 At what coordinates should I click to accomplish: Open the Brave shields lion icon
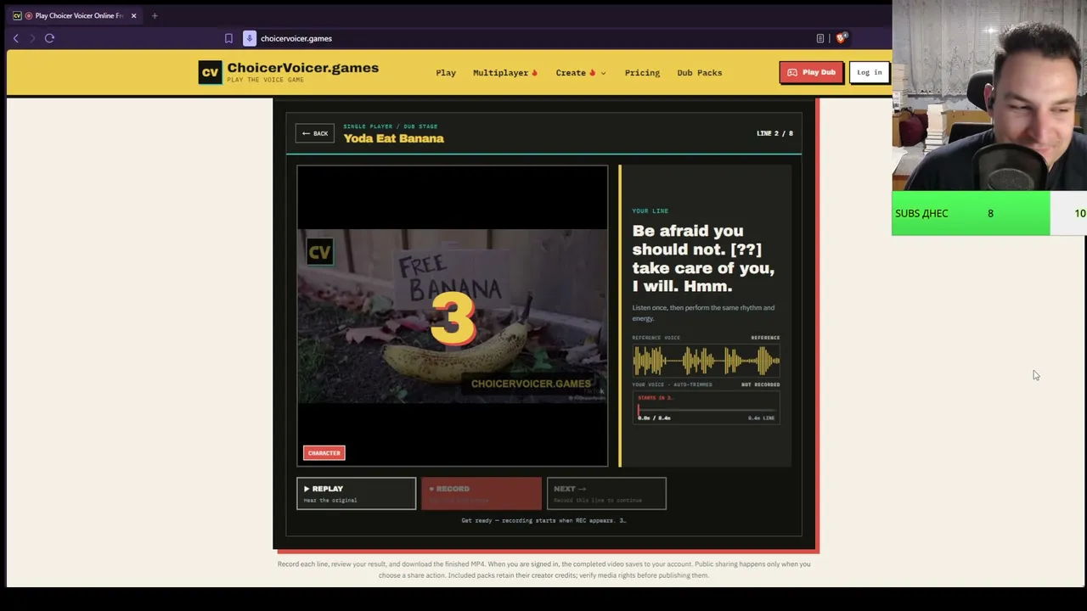point(841,38)
